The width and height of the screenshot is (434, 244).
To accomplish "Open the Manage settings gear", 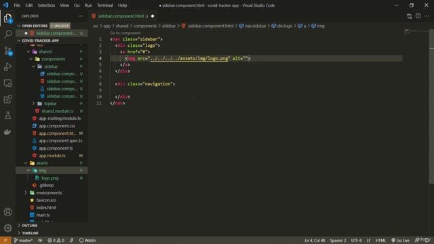I will pyautogui.click(x=7, y=228).
